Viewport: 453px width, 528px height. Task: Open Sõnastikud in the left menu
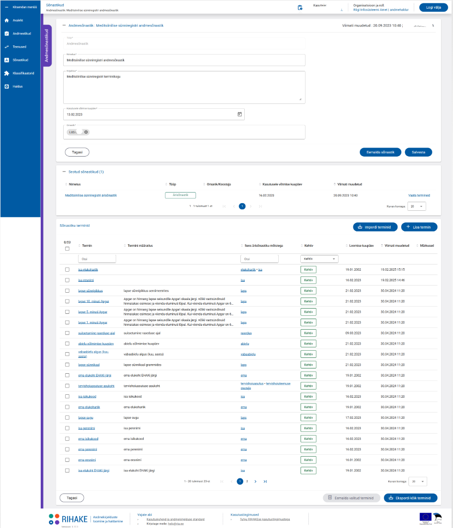click(x=21, y=60)
